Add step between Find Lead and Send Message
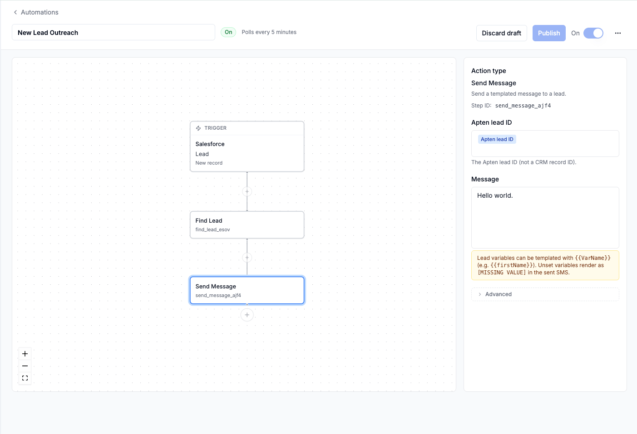Screen dimensions: 637x434 pos(247,258)
